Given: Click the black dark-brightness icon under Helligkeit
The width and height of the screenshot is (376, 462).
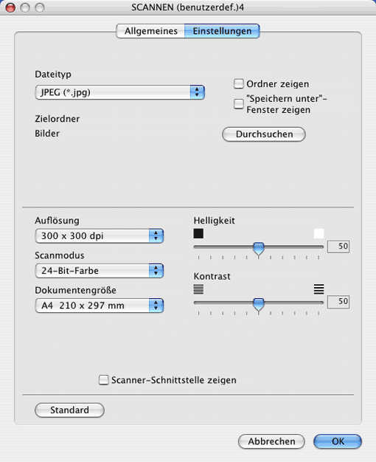Looking at the screenshot, I should pos(198,234).
